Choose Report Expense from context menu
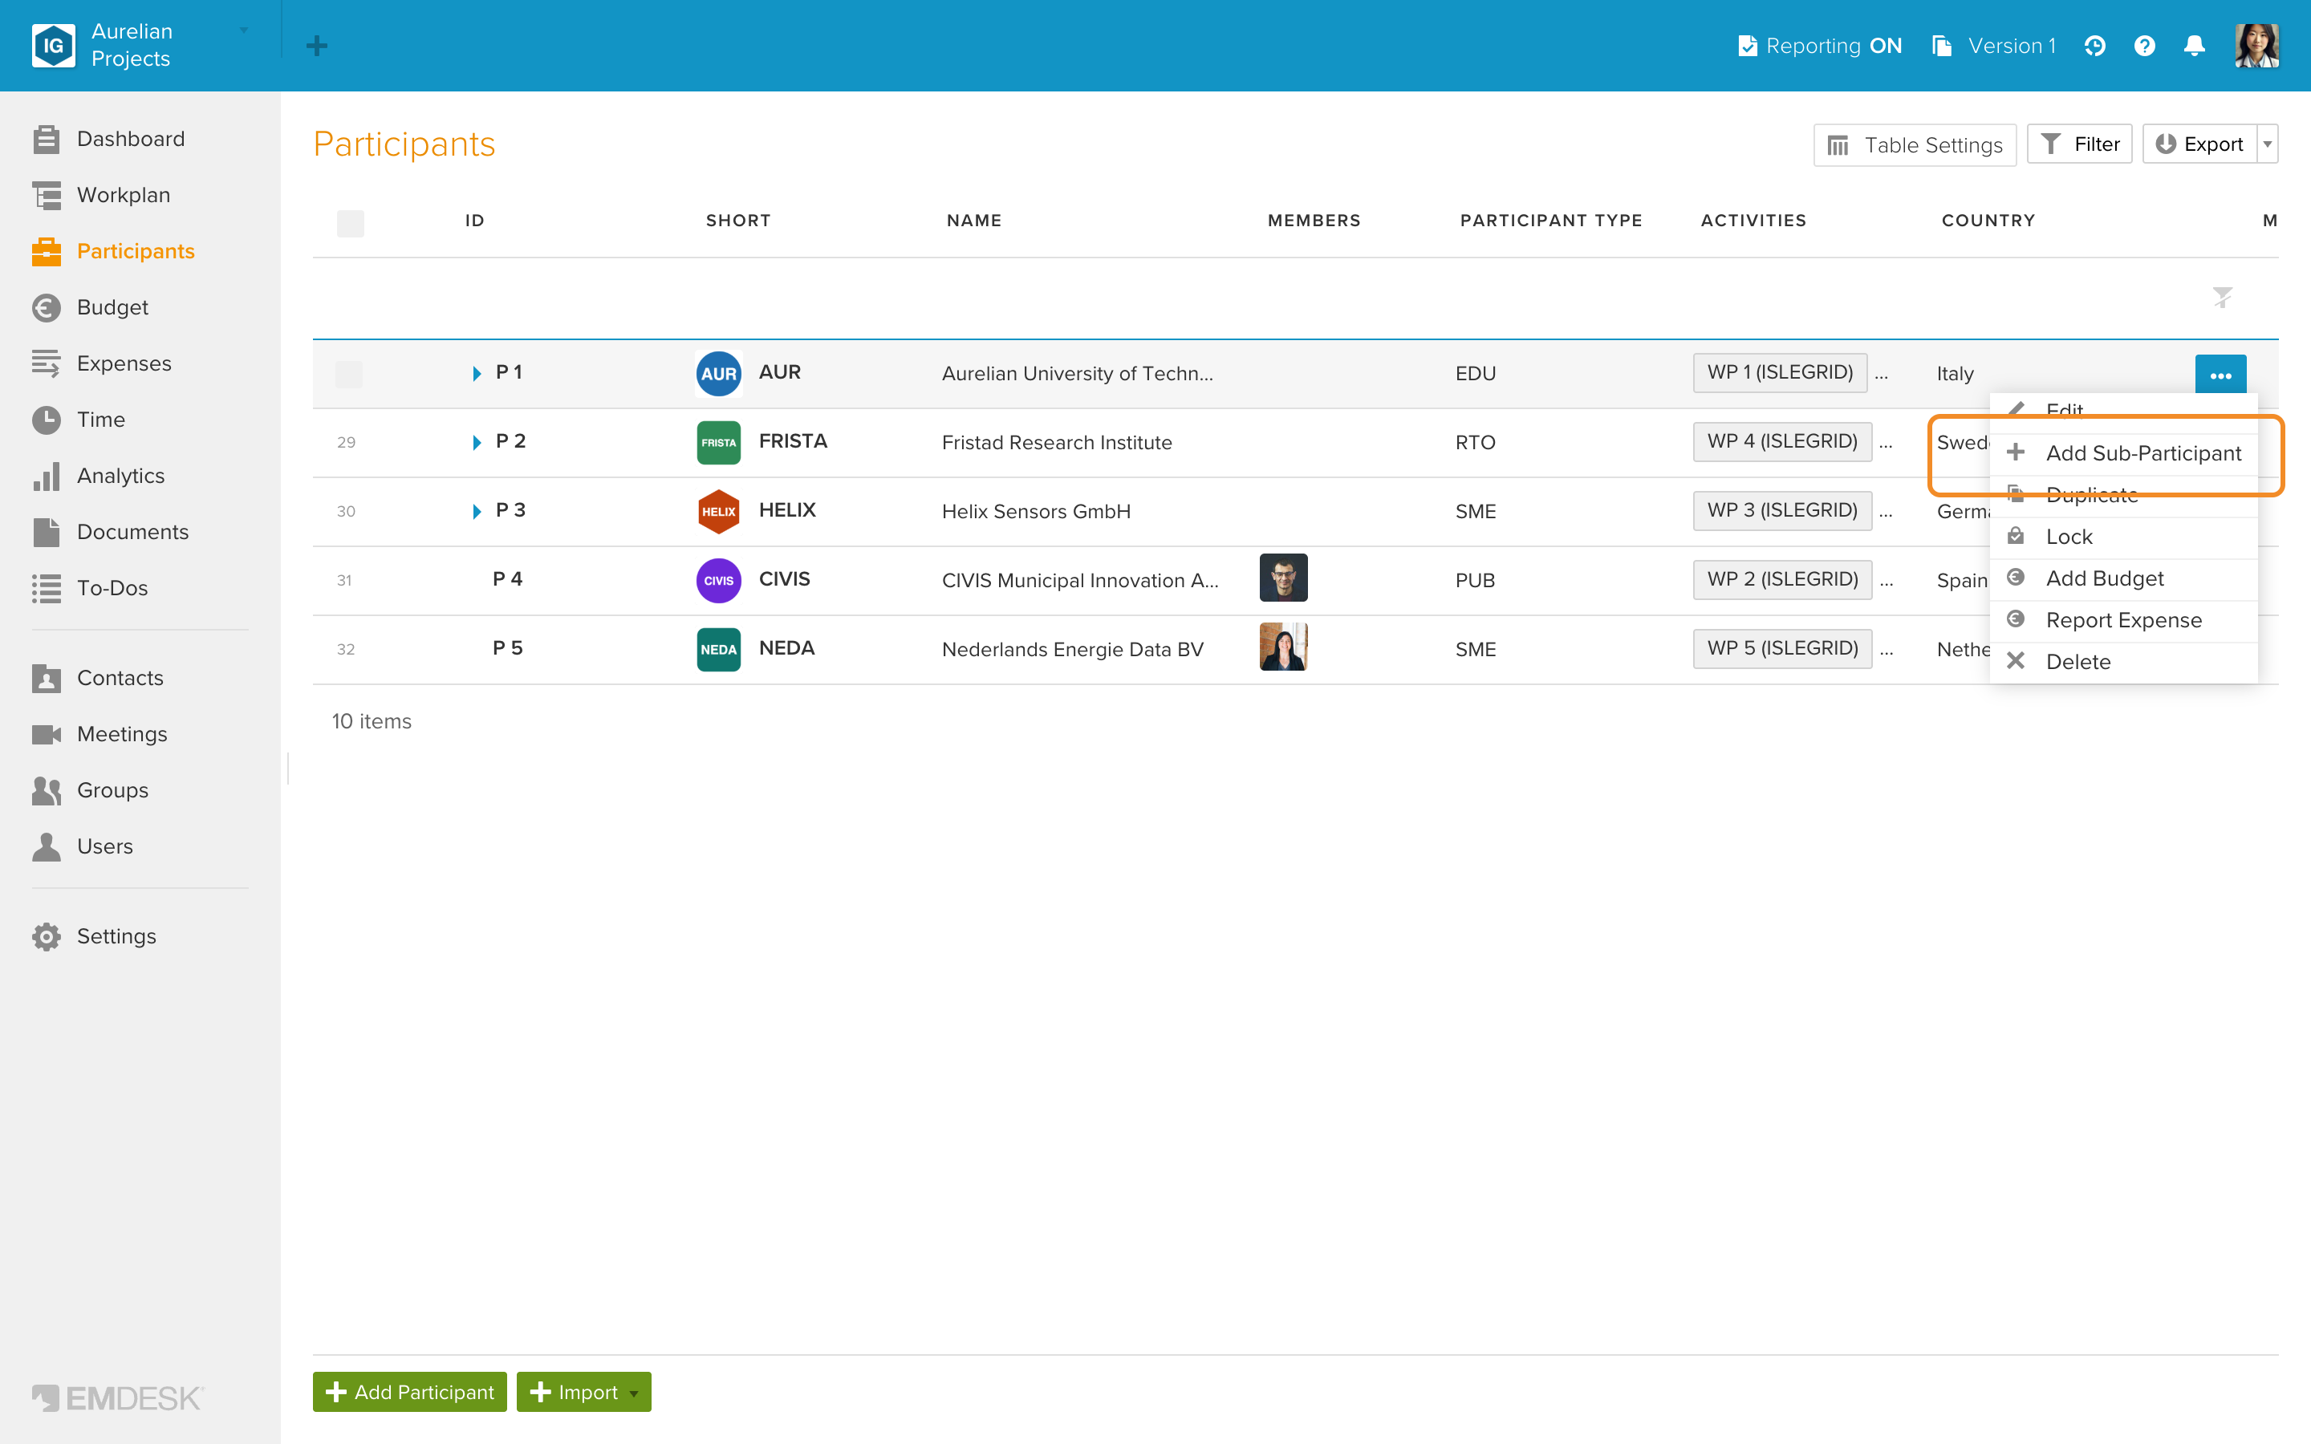 click(x=2124, y=621)
